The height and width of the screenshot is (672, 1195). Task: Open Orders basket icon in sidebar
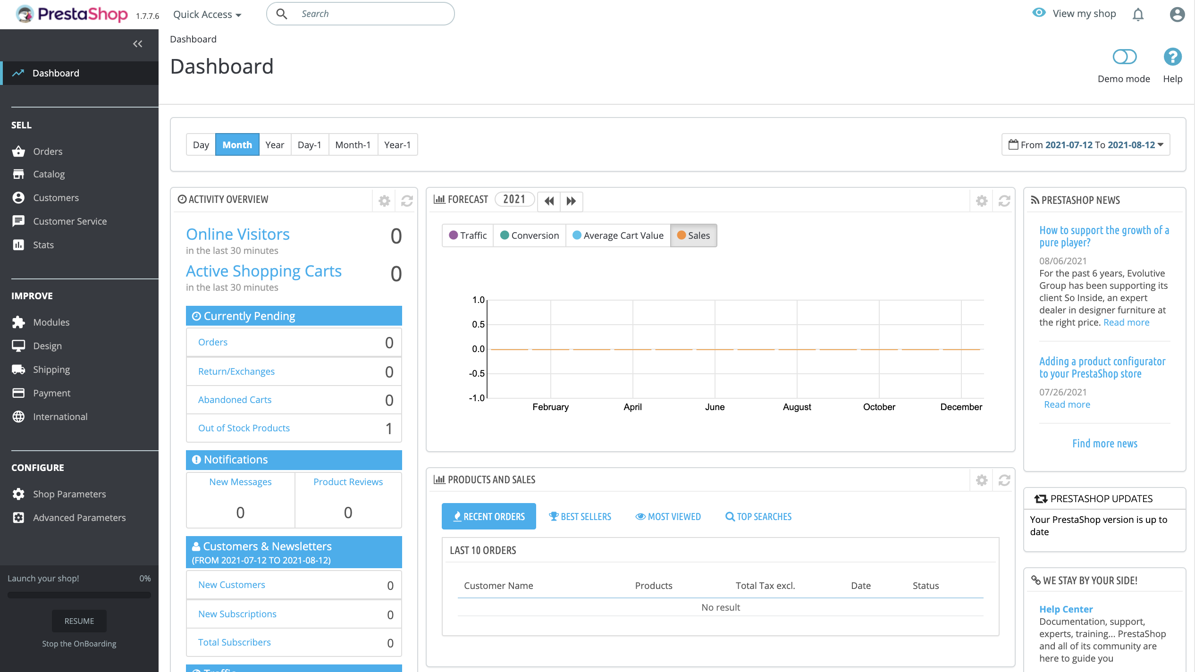tap(18, 151)
